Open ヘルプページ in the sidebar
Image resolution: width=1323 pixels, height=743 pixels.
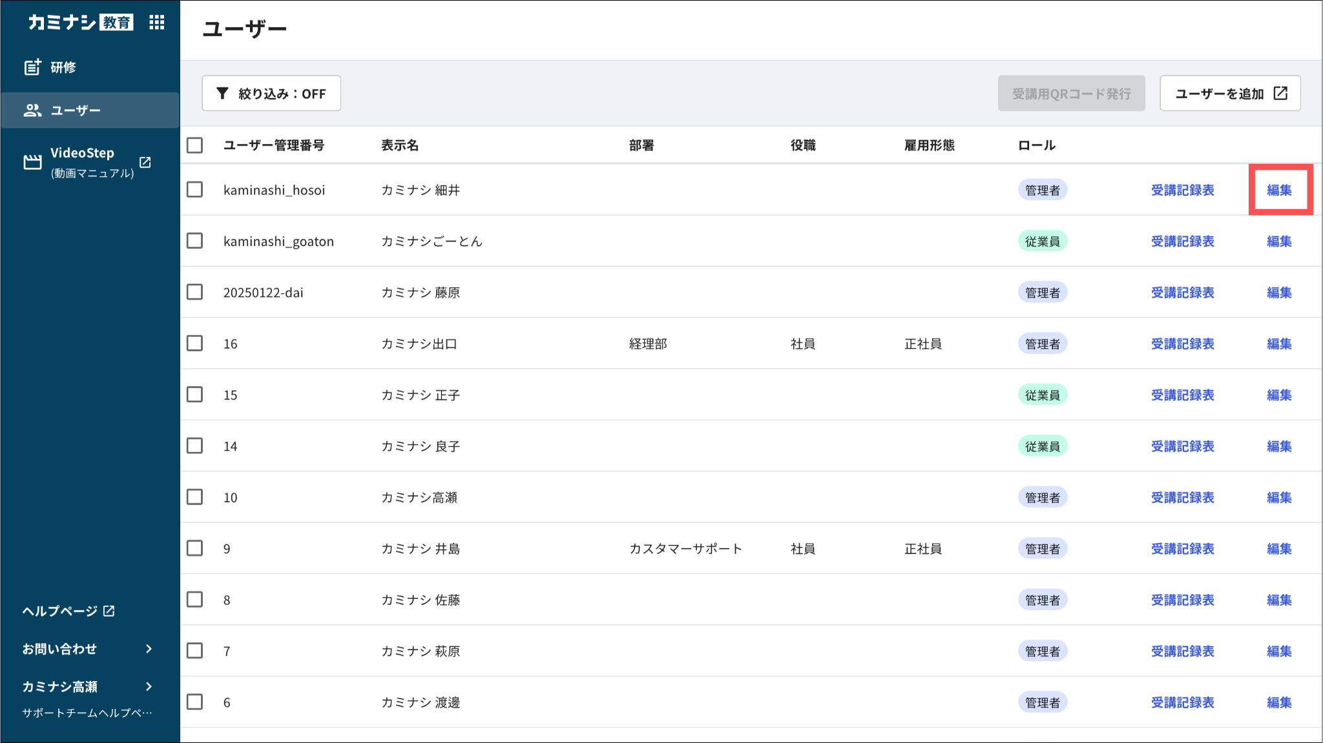[60, 611]
